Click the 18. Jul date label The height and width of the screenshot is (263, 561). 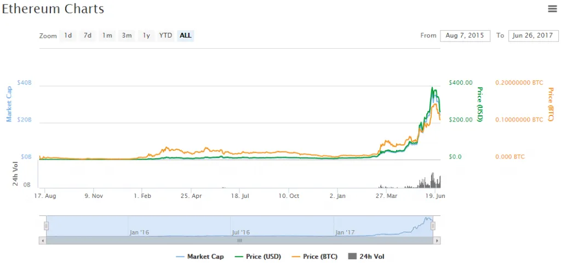240,196
